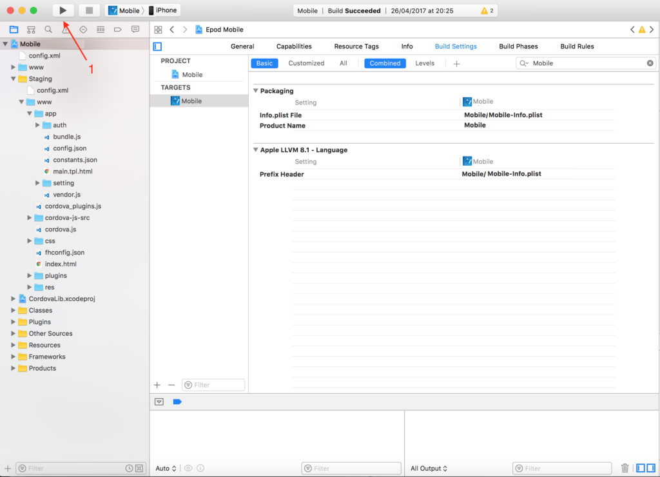The width and height of the screenshot is (660, 477).
Task: Select Mobile under TARGETS
Action: (x=191, y=101)
